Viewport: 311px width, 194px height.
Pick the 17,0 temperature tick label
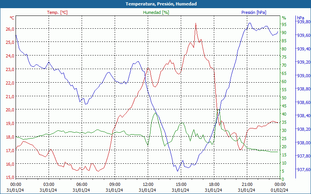point(10,151)
